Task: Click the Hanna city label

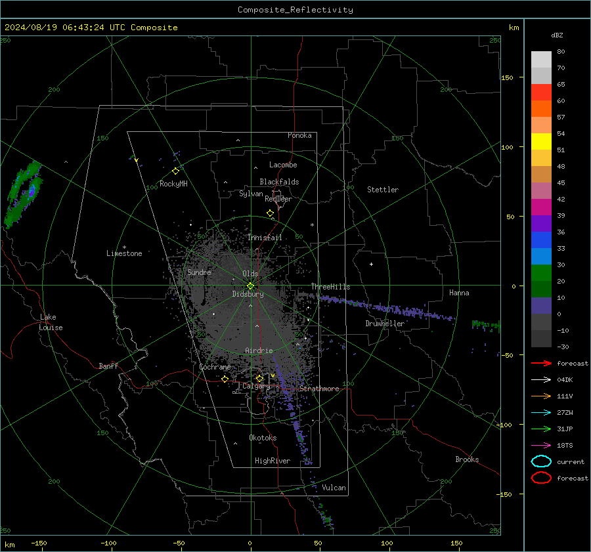Action: pyautogui.click(x=459, y=293)
